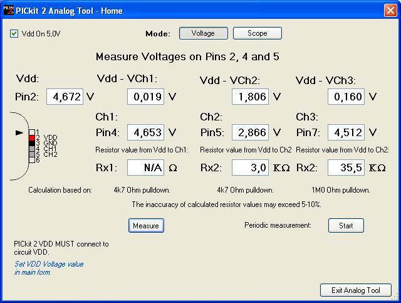The height and width of the screenshot is (303, 401).
Task: Switch to Scope mode
Action: [x=258, y=33]
